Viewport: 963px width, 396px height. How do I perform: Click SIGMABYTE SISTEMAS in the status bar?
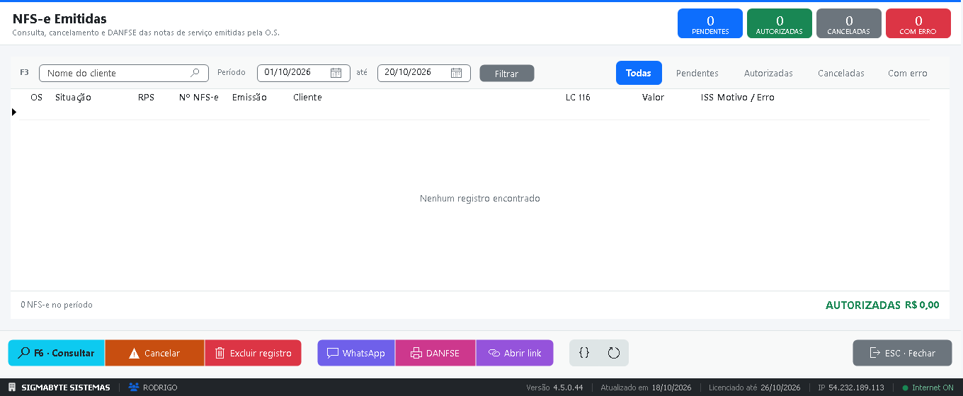pyautogui.click(x=66, y=388)
